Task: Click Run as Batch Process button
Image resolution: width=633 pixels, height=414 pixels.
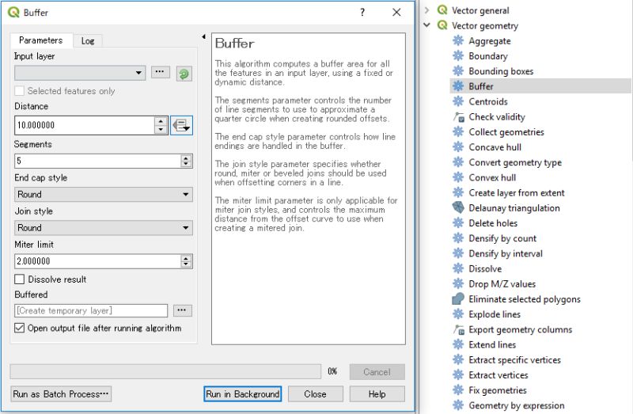Action: pyautogui.click(x=61, y=393)
